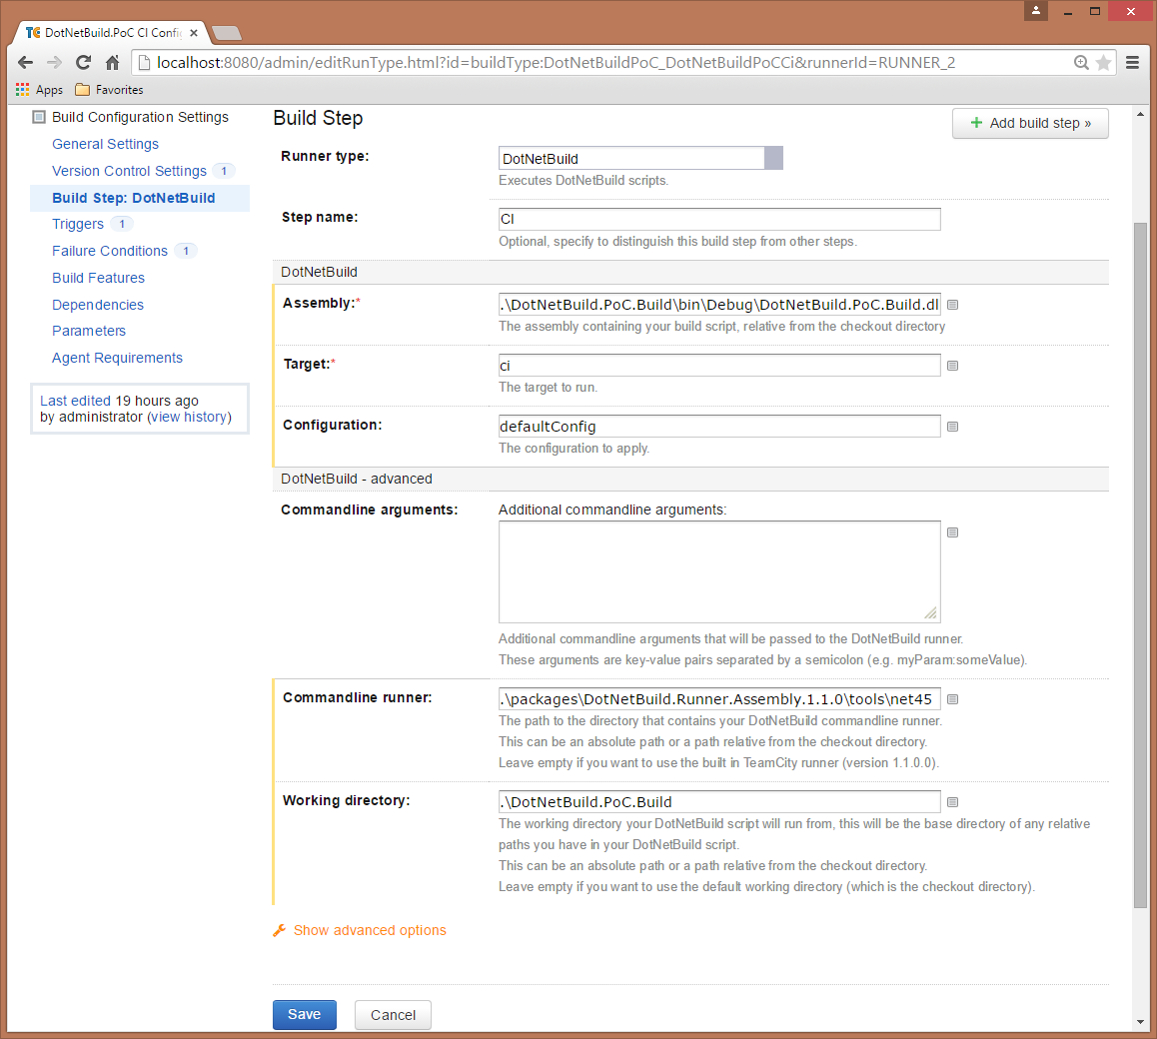
Task: Go forward using browser forward arrow
Action: (54, 63)
